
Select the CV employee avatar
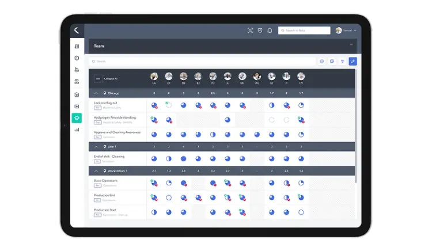pyautogui.click(x=301, y=76)
